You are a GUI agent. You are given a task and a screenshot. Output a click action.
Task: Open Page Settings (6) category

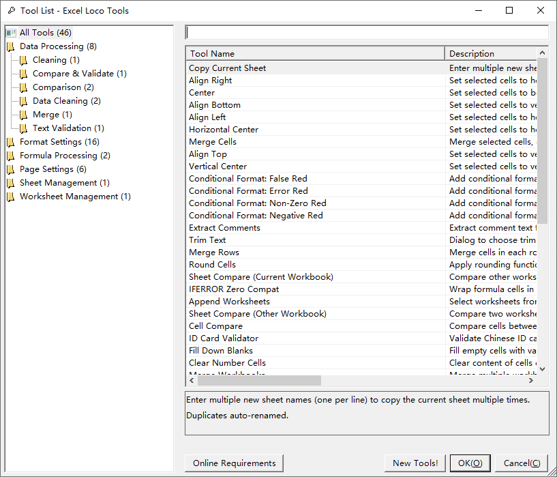[x=53, y=169]
